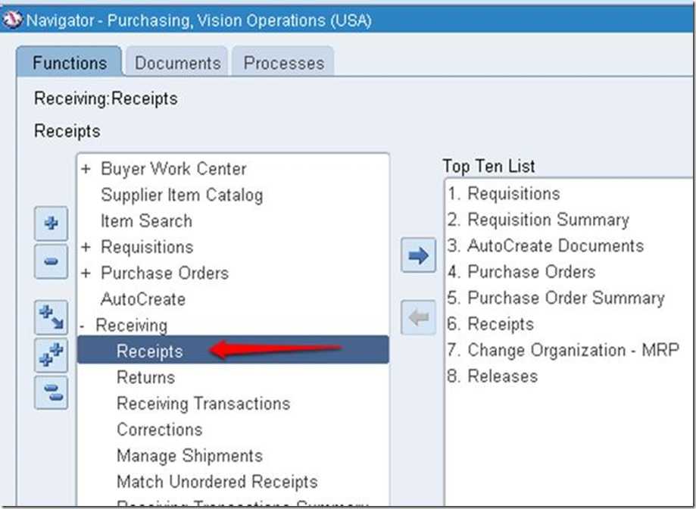Choose '1. Requisitions' in Top Ten List

pyautogui.click(x=504, y=194)
